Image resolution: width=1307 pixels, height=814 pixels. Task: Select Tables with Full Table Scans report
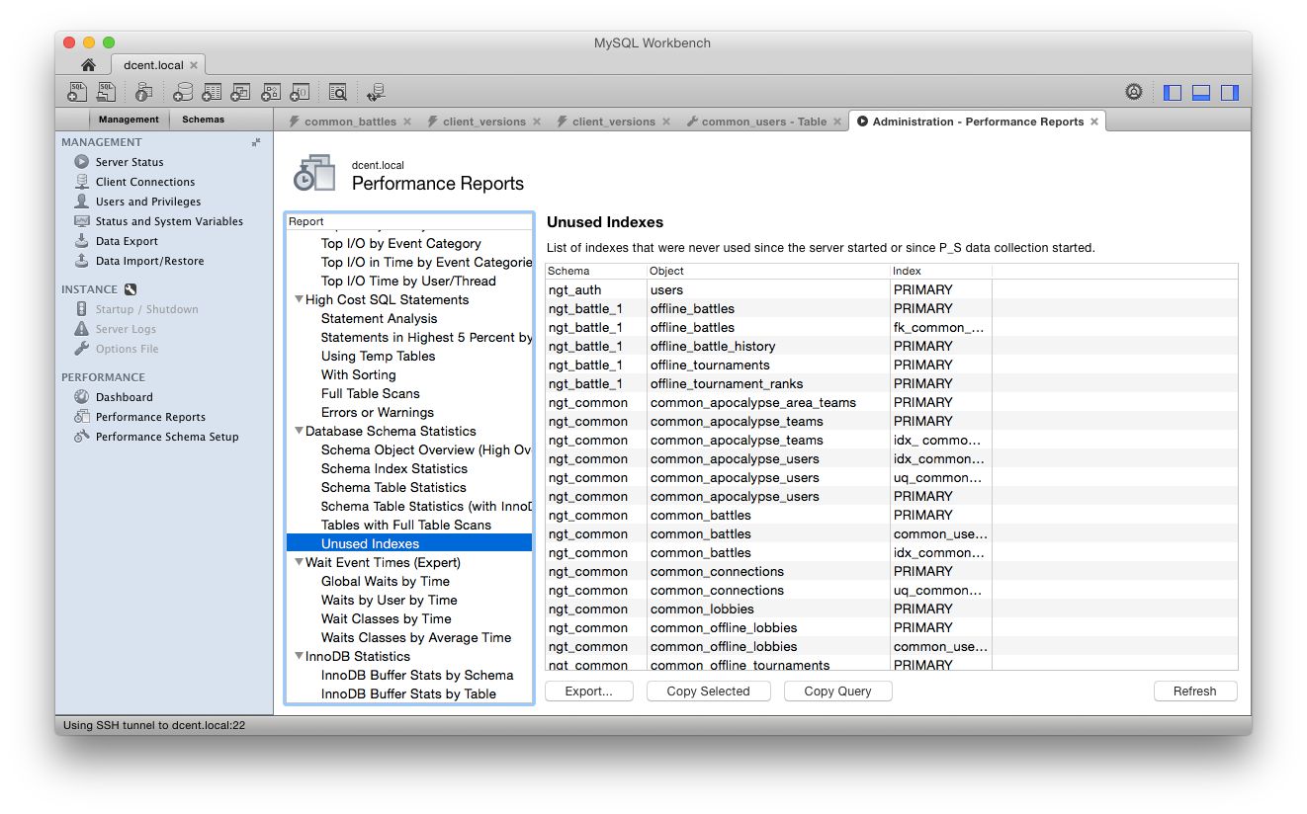click(x=405, y=525)
